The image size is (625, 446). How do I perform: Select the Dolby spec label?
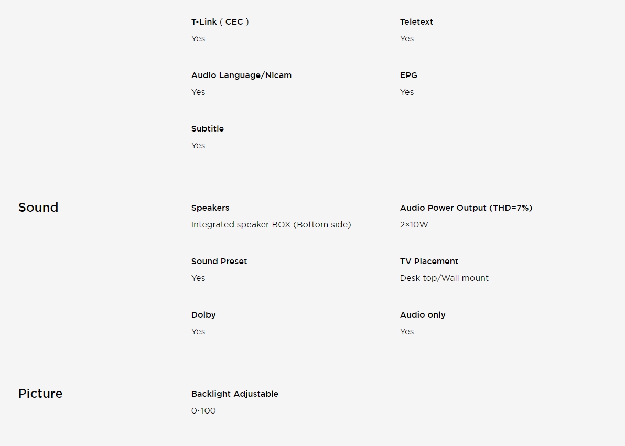click(x=203, y=315)
